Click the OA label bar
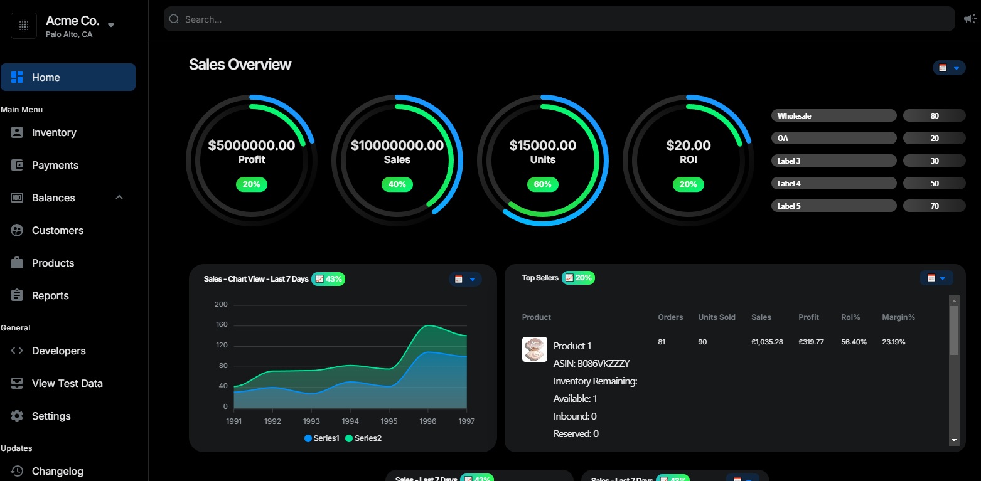The height and width of the screenshot is (481, 981). (834, 138)
